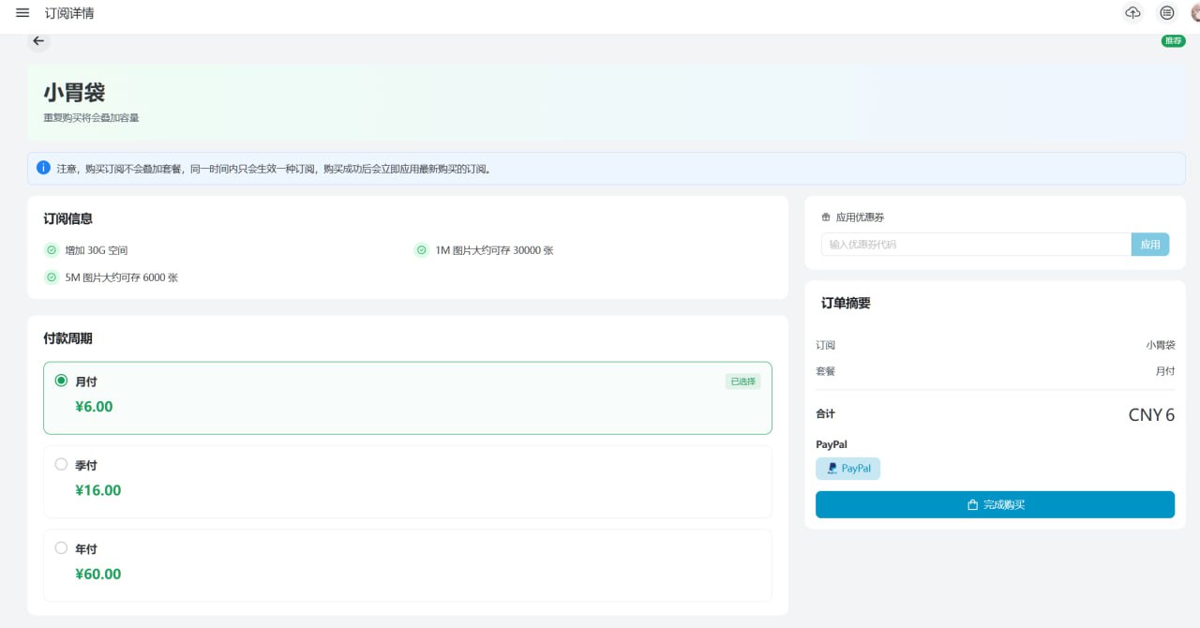Click check icon beside 1M 图片大约可存 30000 张
Screen dimensions: 1200x628
(x=422, y=250)
